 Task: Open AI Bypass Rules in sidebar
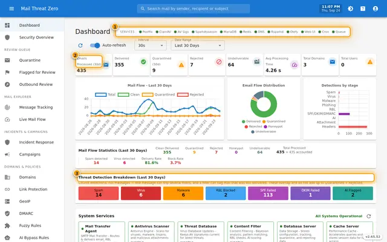32,238
